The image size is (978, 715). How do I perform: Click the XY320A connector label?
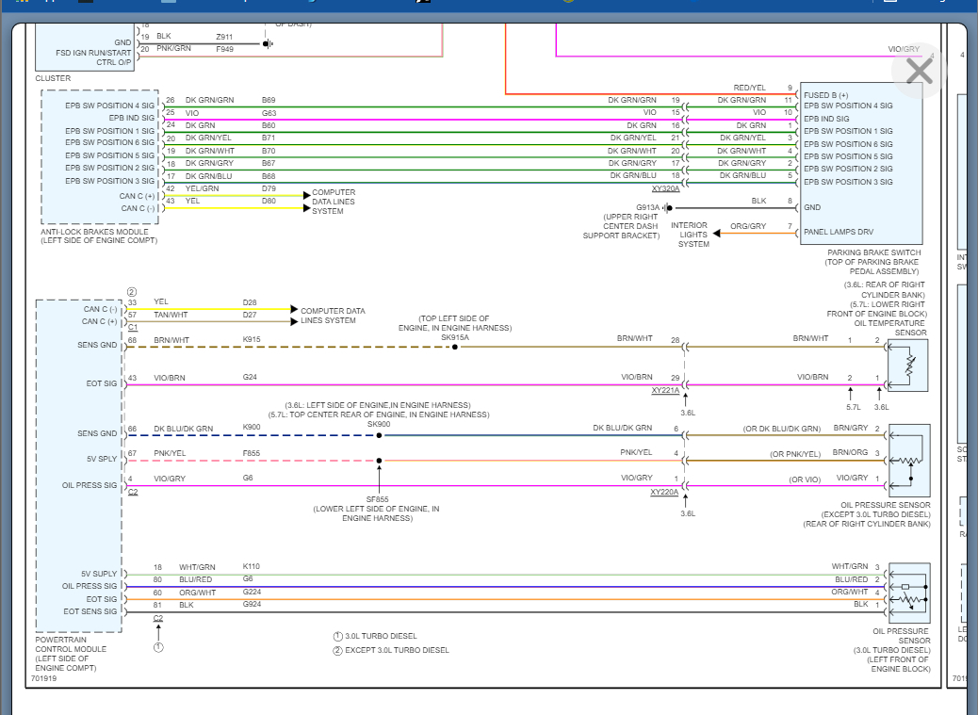[665, 189]
